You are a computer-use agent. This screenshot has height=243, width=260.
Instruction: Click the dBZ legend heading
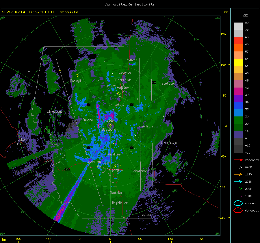245,15
